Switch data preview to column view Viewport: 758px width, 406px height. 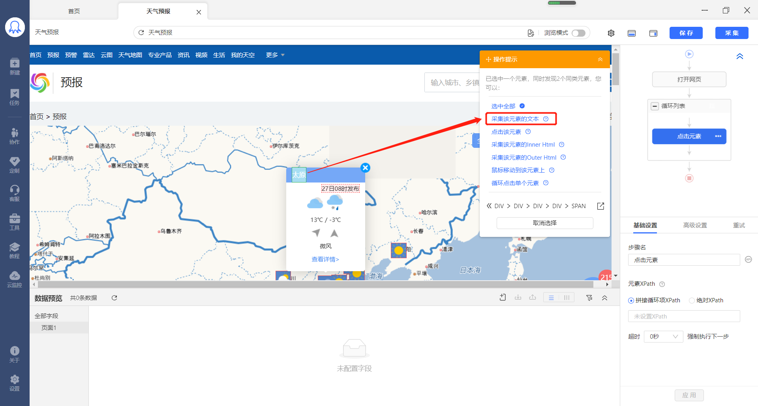coord(567,298)
